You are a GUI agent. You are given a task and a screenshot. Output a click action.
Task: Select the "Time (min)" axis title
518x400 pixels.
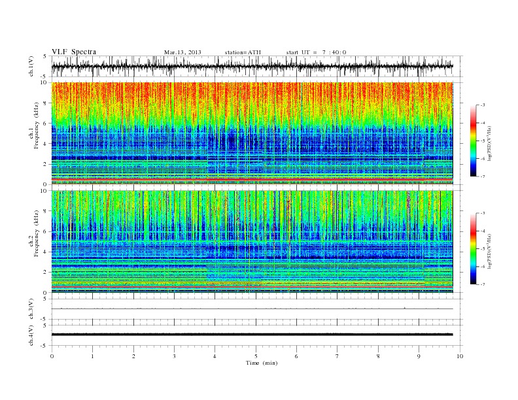coord(262,363)
